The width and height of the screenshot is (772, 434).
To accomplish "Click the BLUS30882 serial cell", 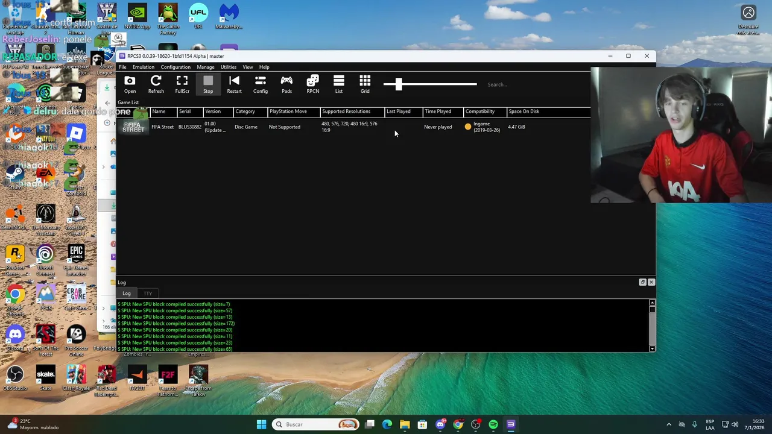I will 189,127.
